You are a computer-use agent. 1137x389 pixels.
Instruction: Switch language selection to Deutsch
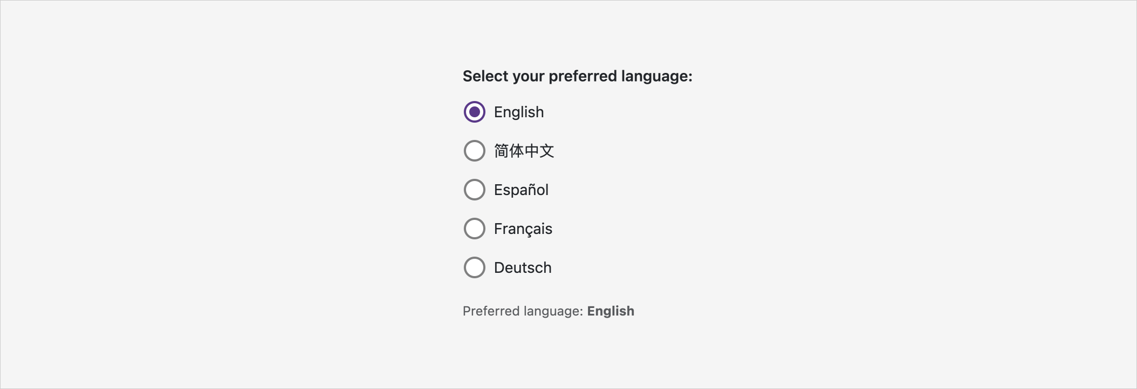474,267
